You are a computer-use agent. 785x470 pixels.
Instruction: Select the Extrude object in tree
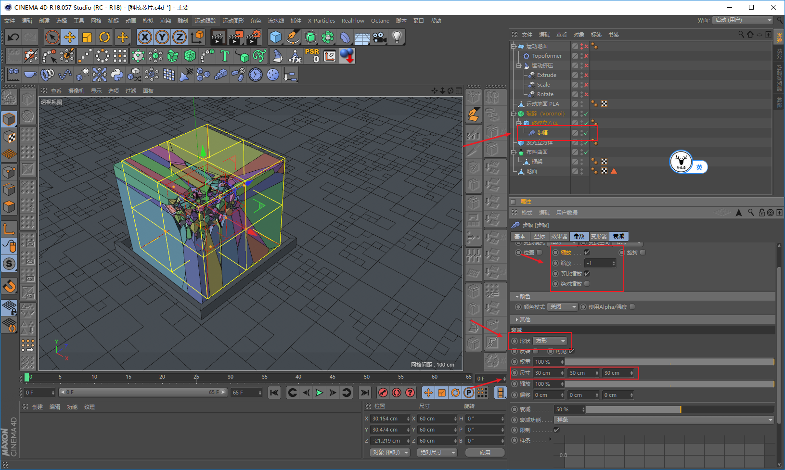[x=546, y=75]
